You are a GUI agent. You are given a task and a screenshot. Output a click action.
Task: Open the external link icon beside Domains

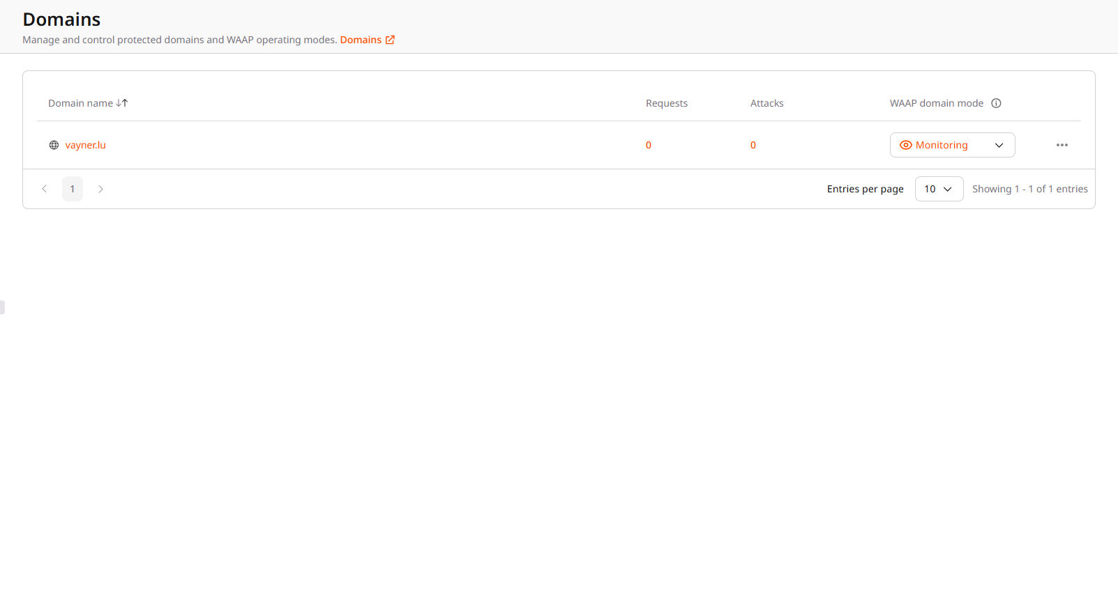[390, 40]
